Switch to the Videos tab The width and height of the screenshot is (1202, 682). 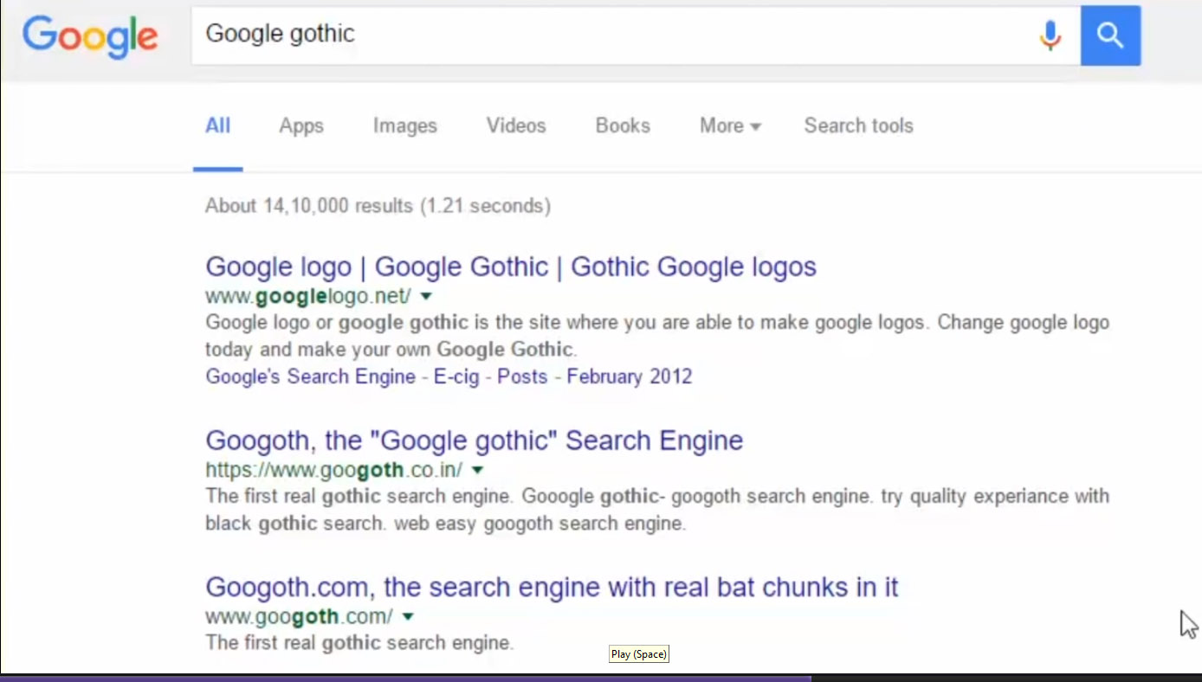516,126
